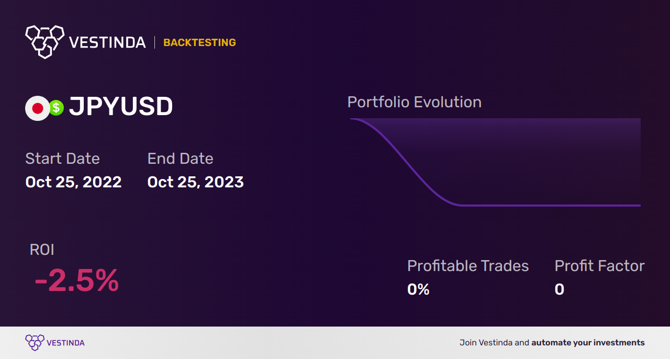Click the Profitable Trades label
Screen dimensions: 670x359
tap(468, 266)
